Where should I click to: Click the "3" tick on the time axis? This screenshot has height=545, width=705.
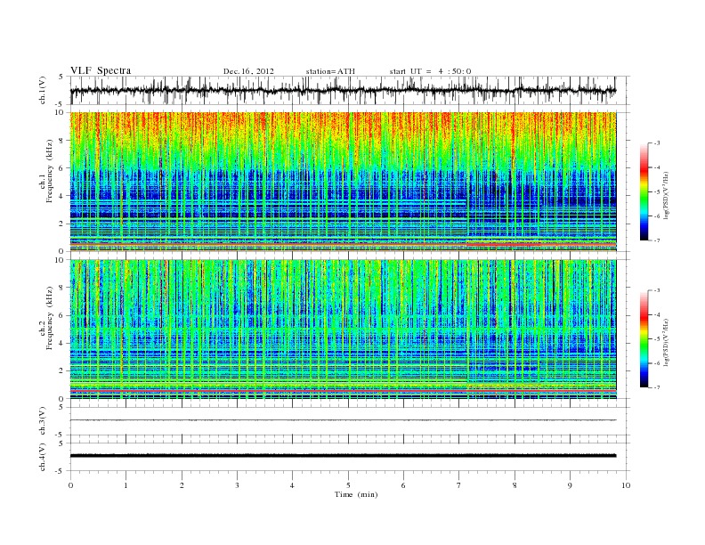[x=237, y=485]
